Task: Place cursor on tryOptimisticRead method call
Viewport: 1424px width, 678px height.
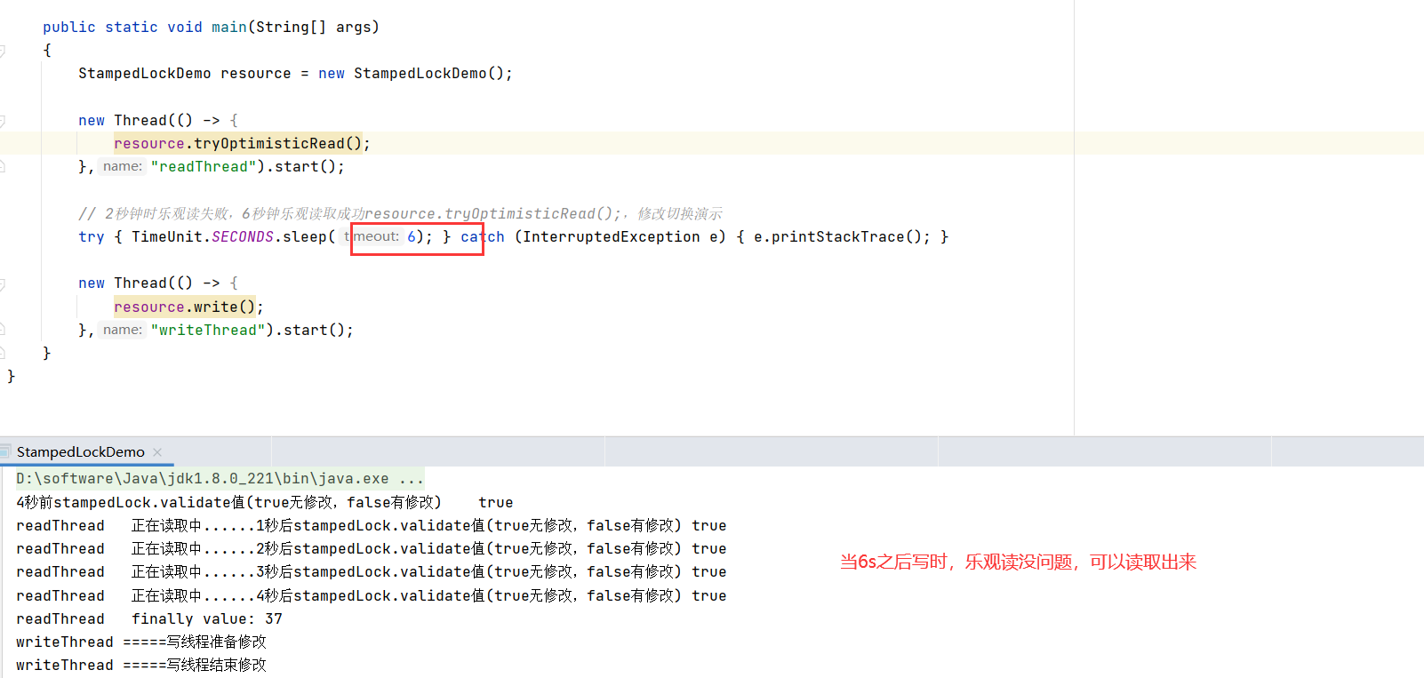Action: 268,144
